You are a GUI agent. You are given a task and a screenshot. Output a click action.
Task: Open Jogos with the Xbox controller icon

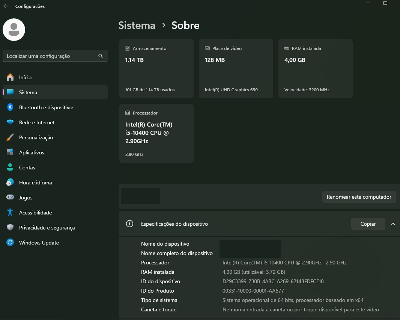click(9, 198)
